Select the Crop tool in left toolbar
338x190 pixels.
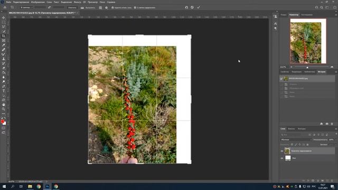click(x=4, y=36)
